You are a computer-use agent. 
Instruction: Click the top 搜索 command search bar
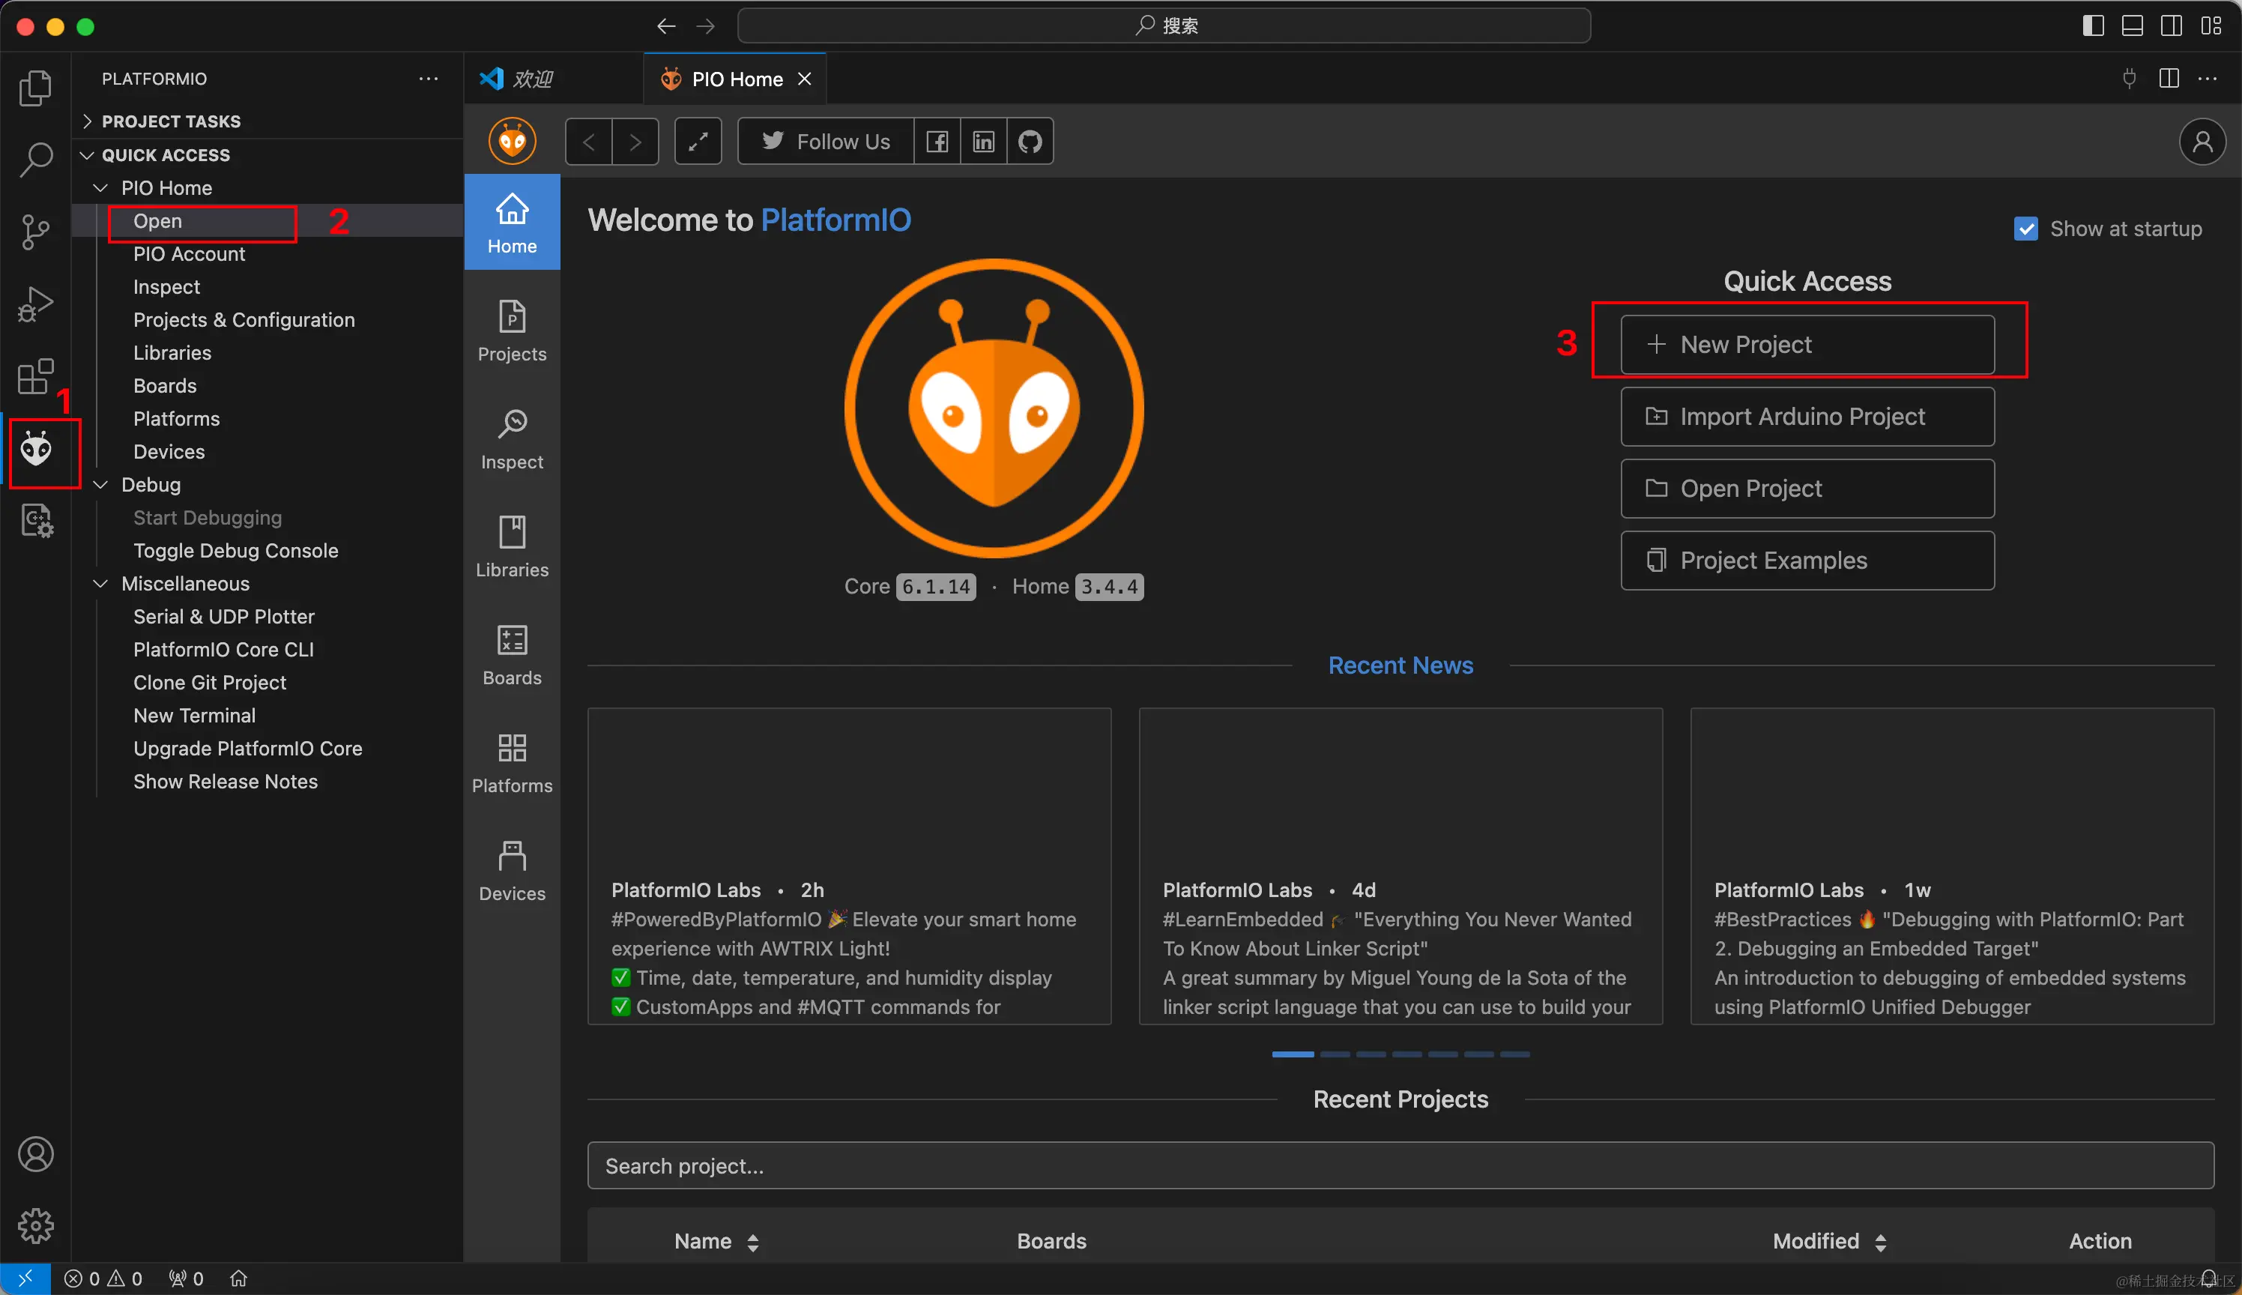1164,25
